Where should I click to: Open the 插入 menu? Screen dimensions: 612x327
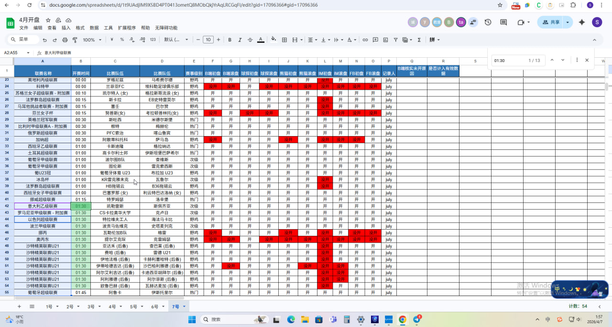coord(66,28)
